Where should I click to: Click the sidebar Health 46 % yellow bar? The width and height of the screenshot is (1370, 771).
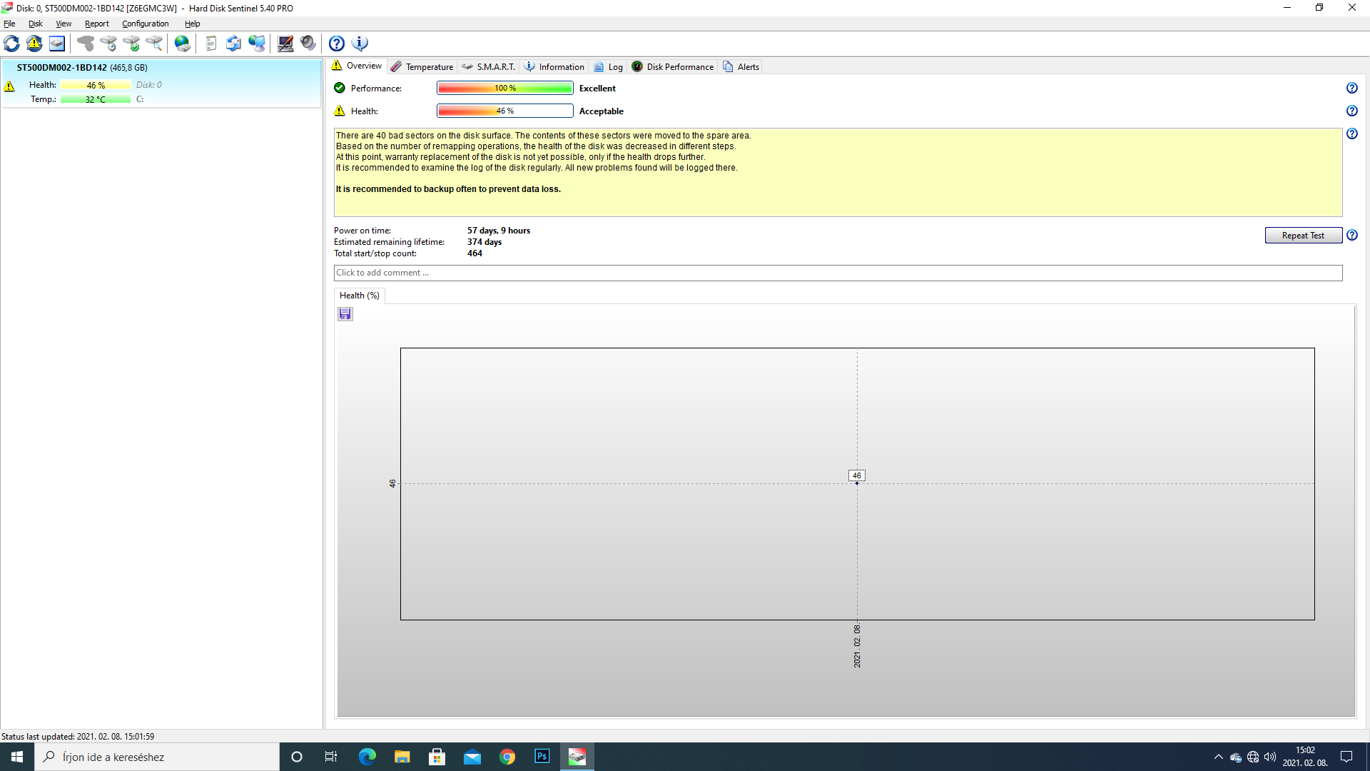(96, 85)
